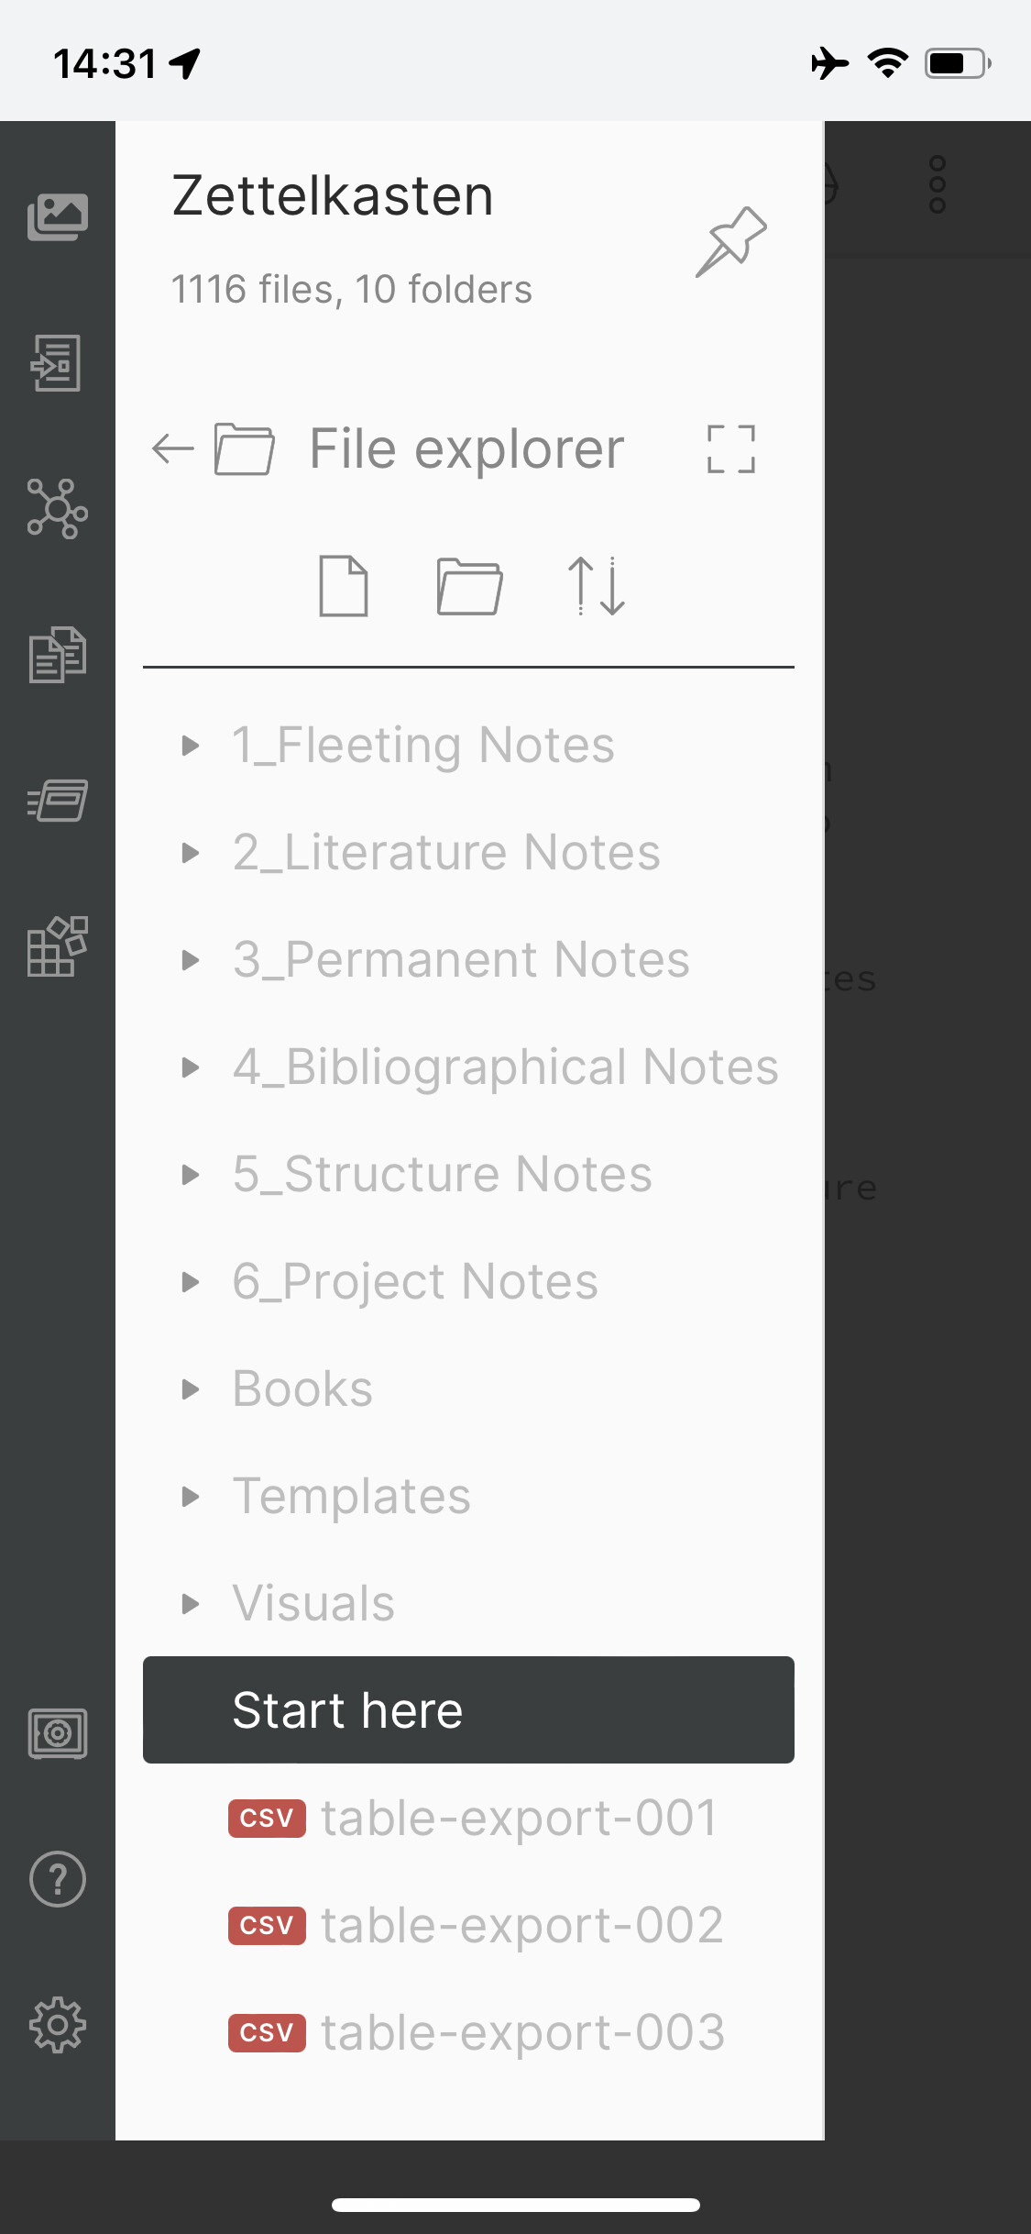The width and height of the screenshot is (1031, 2234).
Task: Open the slides/cards icon in ribbon
Action: pyautogui.click(x=58, y=801)
